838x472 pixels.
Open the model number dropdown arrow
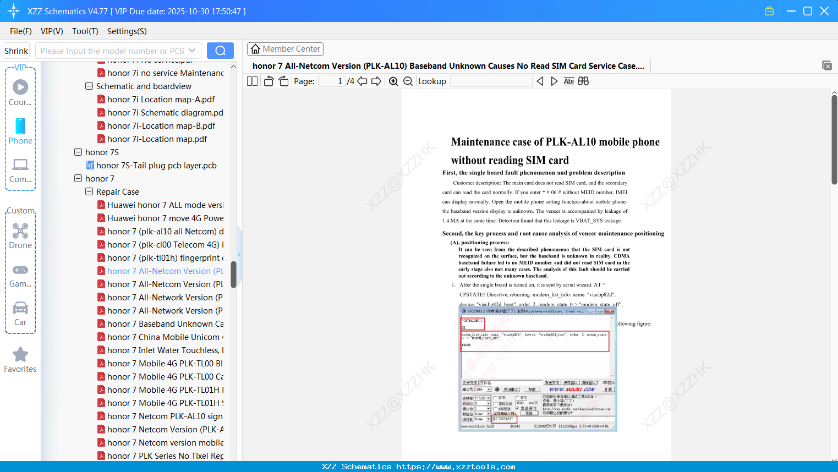click(192, 51)
